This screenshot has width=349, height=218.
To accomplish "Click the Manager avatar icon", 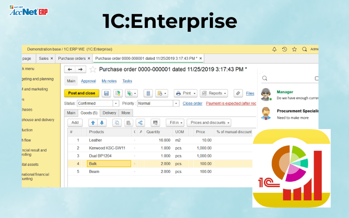I will click(266, 94).
